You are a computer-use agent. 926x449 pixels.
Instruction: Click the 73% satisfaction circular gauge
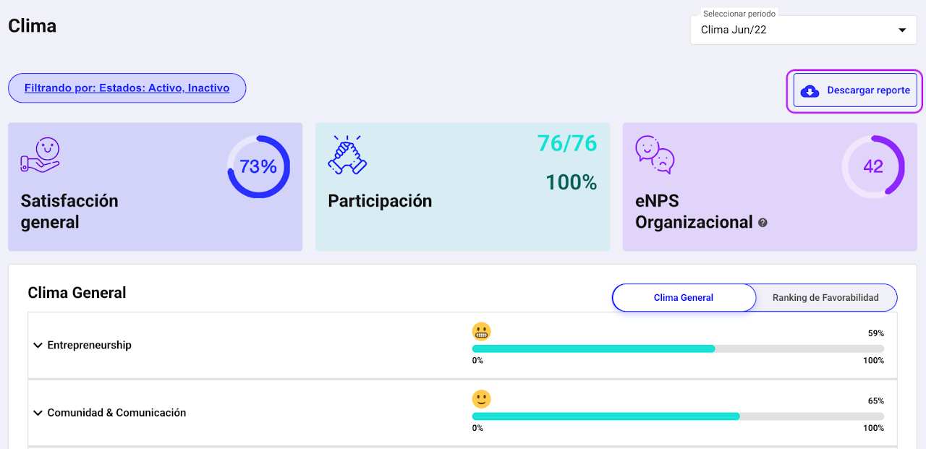click(258, 167)
